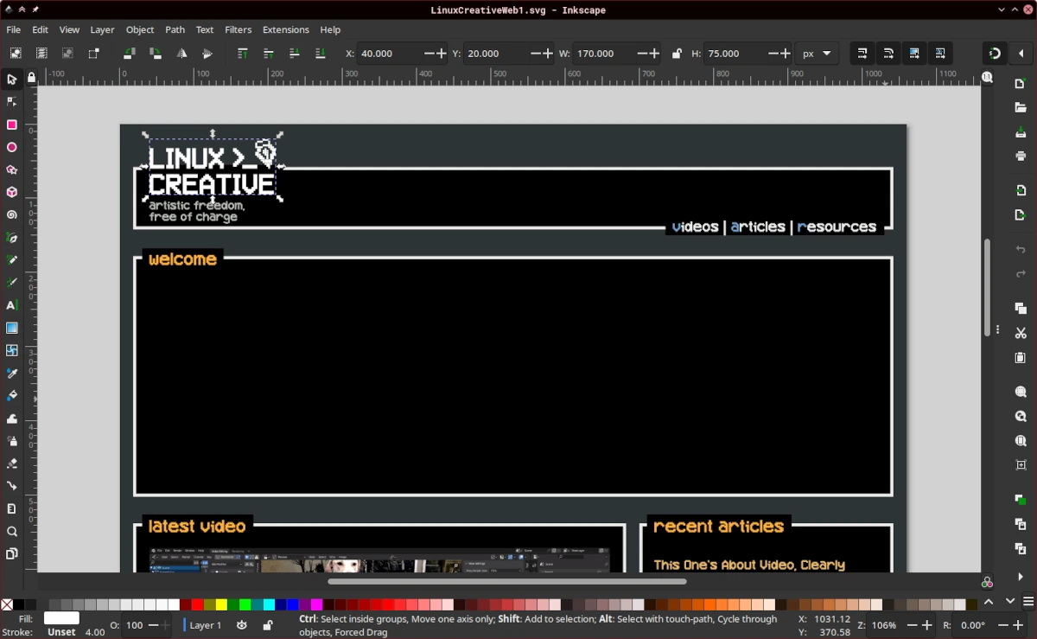Open the Filters menu

[x=239, y=29]
